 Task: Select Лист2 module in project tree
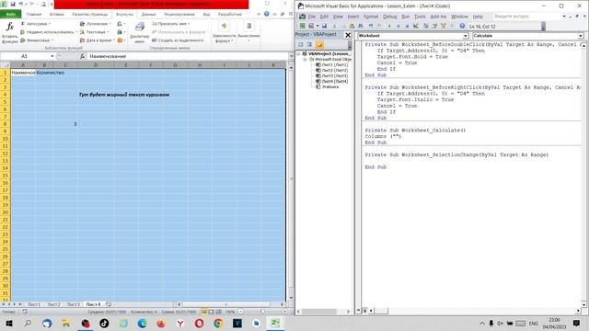pyautogui.click(x=332, y=70)
